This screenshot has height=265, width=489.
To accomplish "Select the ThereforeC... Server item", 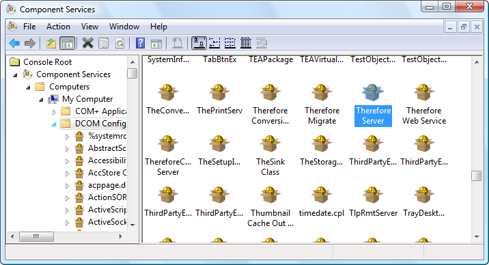I will click(x=168, y=156).
